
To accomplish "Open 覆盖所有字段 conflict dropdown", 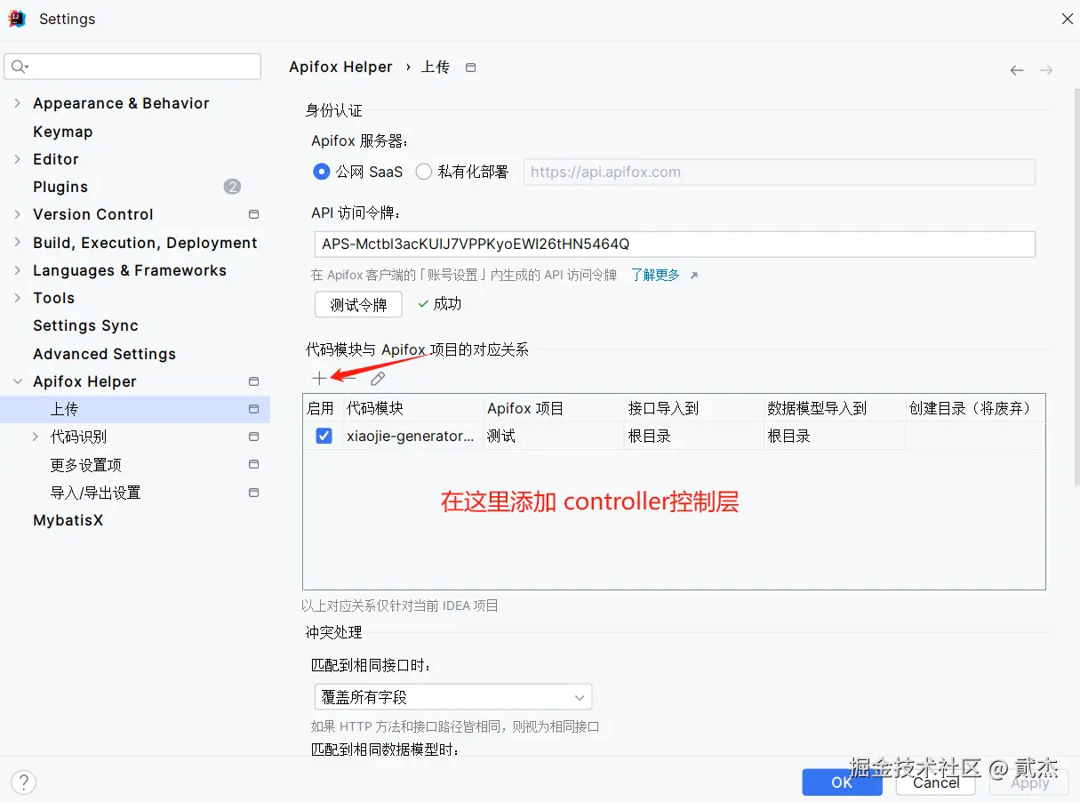I will pos(453,697).
